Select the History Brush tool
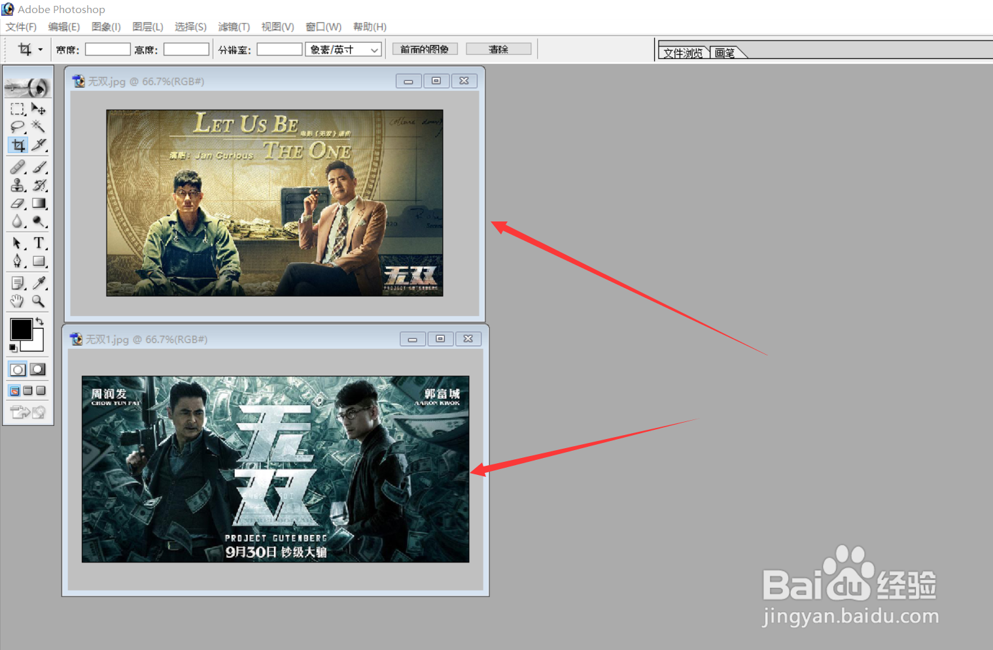This screenshot has width=993, height=650. 39,186
